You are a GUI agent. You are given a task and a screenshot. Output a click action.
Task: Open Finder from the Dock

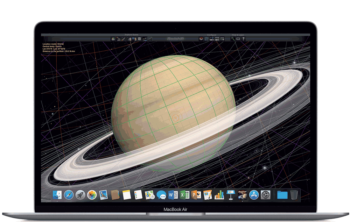click(57, 195)
